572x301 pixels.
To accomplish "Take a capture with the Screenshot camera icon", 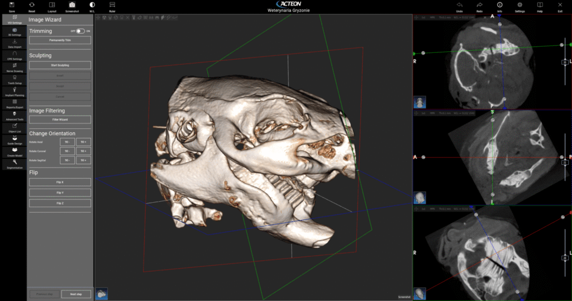I will pyautogui.click(x=72, y=5).
